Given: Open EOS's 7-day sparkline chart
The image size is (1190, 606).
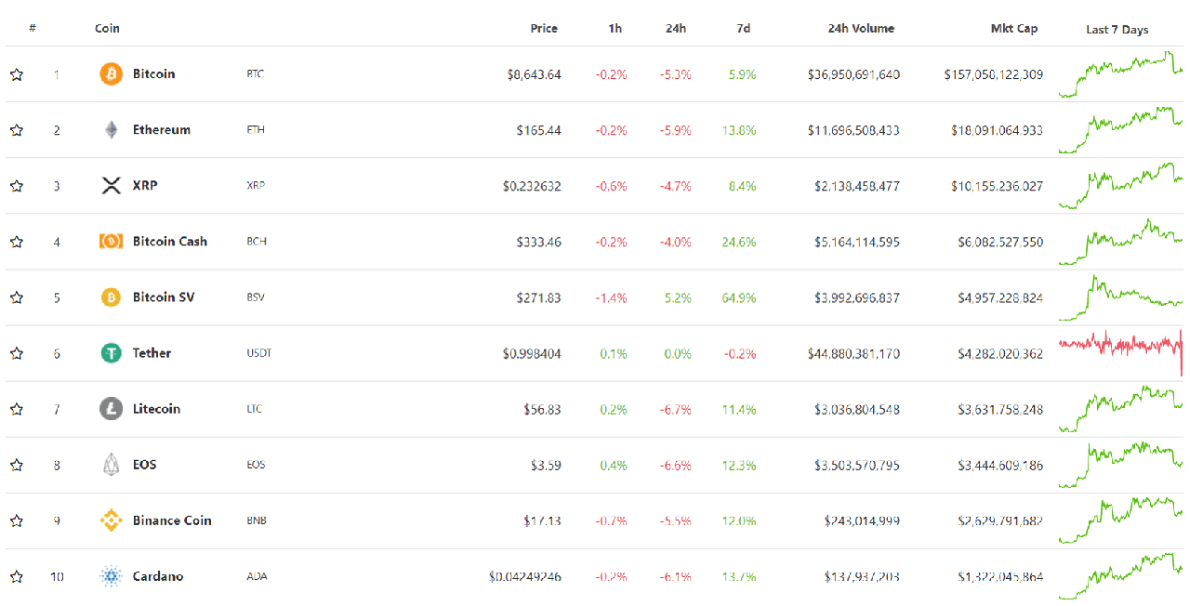Looking at the screenshot, I should 1120,465.
